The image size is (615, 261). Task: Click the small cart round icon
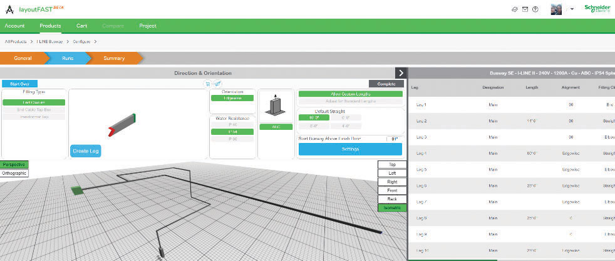click(207, 84)
